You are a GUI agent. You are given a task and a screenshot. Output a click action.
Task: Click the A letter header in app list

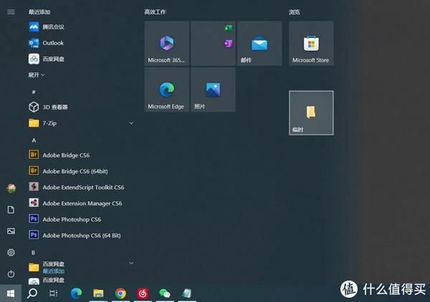tap(34, 140)
